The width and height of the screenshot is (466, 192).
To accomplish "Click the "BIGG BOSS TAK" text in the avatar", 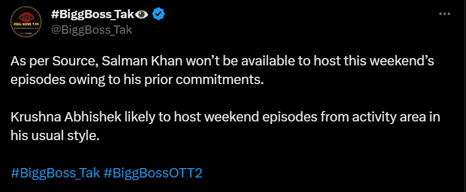I will (26, 24).
